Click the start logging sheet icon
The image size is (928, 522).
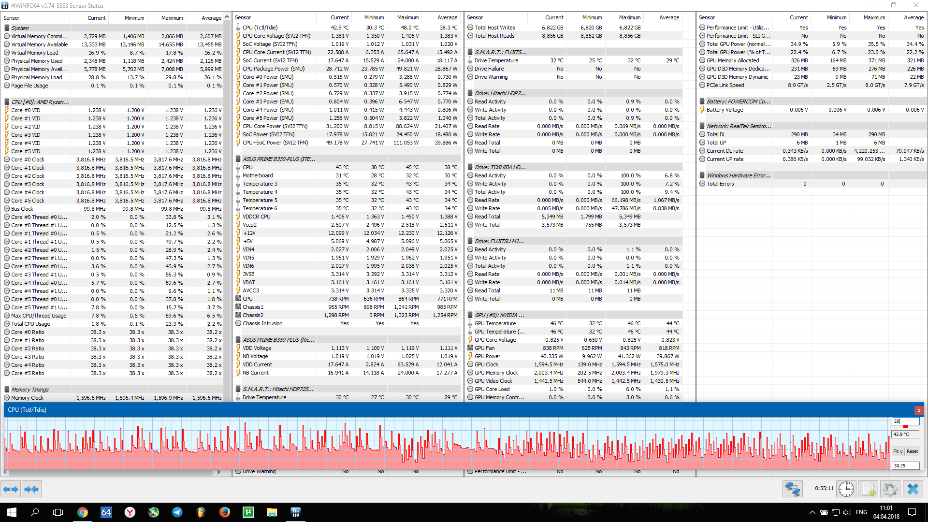[x=869, y=489]
